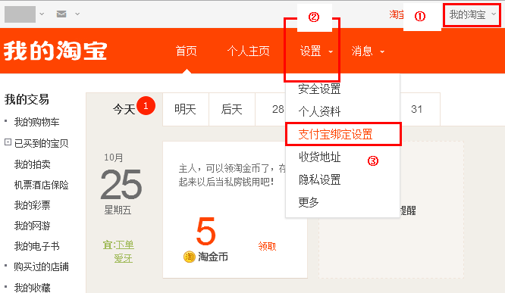Click 更多 in the settings dropdown
Screen dimensions: 505x293
tap(309, 202)
